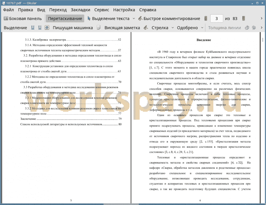Image resolution: width=266 pixels, height=205 pixels.
Task: Open the Переход menu
Action: tap(58, 10)
